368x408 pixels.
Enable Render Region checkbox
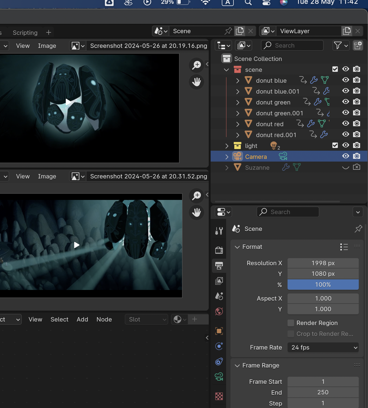(291, 323)
